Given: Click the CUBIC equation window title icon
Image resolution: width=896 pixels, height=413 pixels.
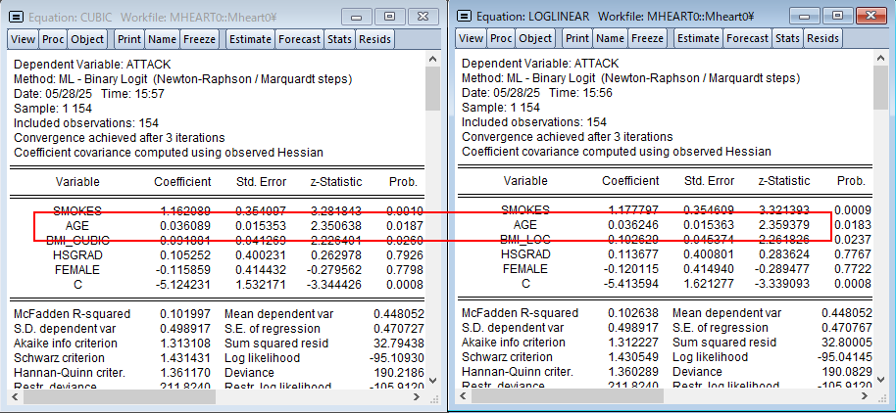Looking at the screenshot, I should tap(16, 17).
